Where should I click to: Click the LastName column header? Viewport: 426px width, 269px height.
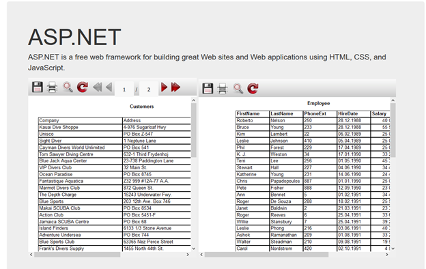coord(286,113)
